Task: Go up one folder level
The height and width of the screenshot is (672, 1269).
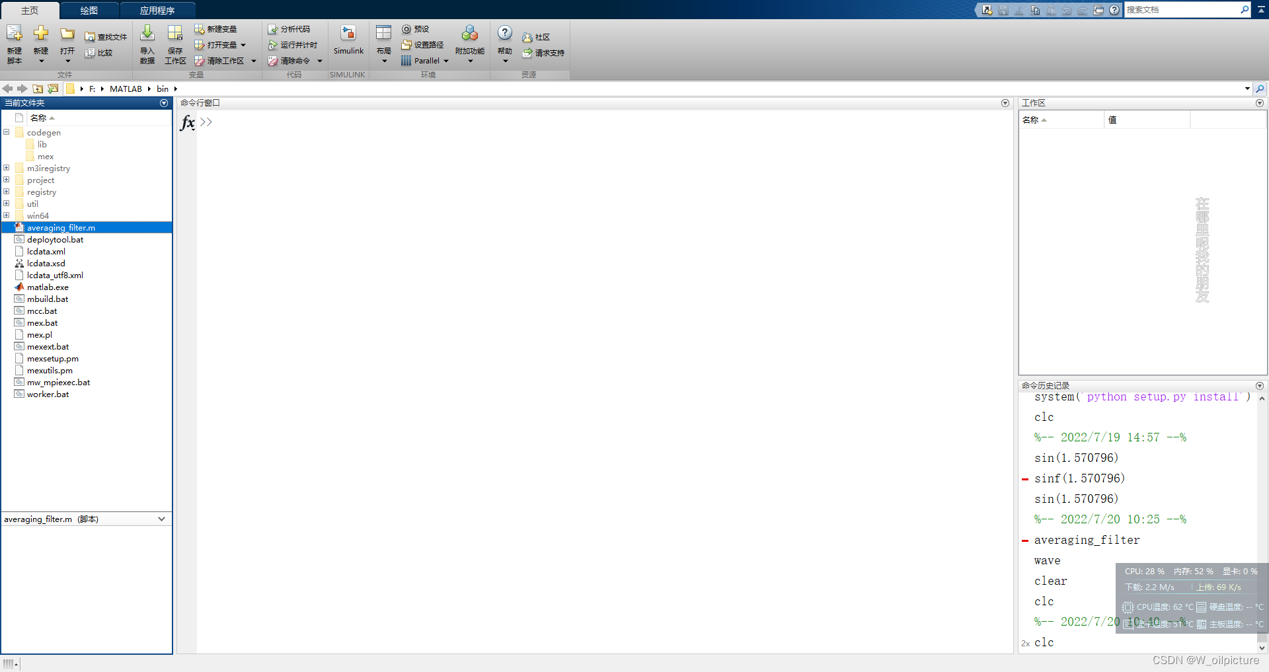Action: [38, 89]
